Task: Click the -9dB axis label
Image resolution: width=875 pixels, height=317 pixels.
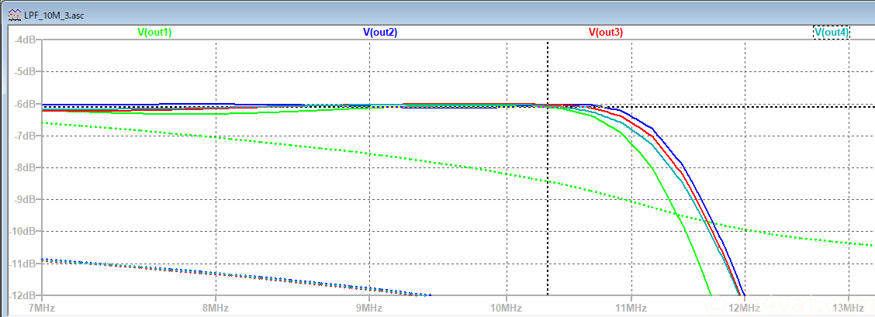Action: pos(26,199)
